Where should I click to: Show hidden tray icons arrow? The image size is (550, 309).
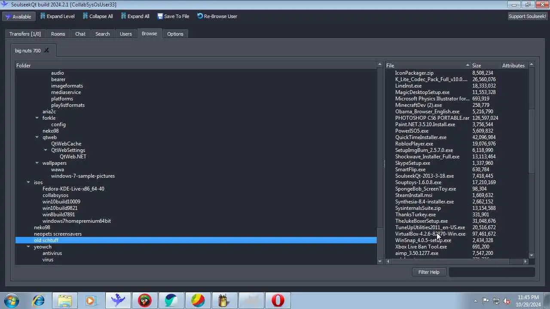[x=475, y=301]
